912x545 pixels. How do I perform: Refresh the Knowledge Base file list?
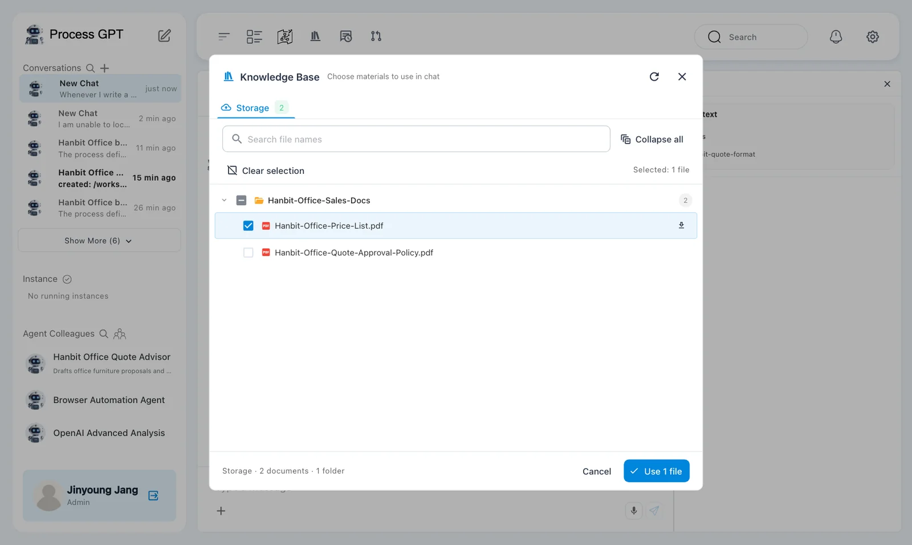click(x=654, y=76)
